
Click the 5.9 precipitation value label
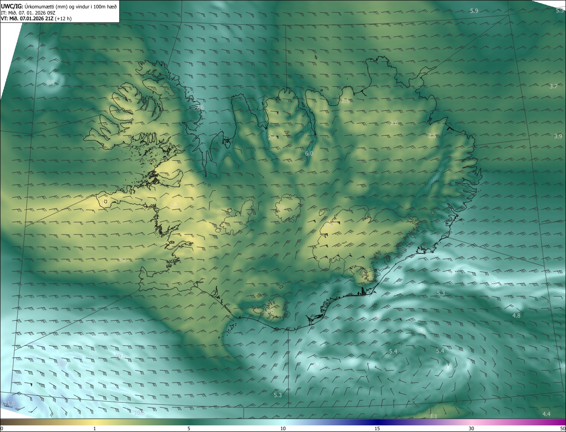474,11
